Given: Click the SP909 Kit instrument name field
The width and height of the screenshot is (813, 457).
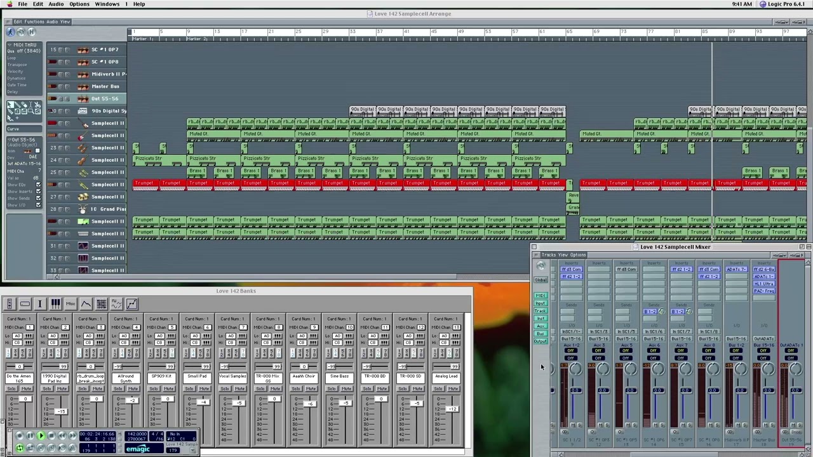Looking at the screenshot, I should (x=161, y=378).
